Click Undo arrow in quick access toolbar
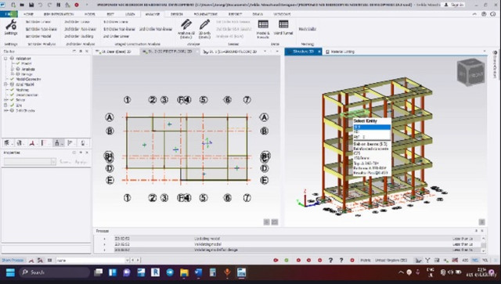Screen dimensions: 501x284 41,5
